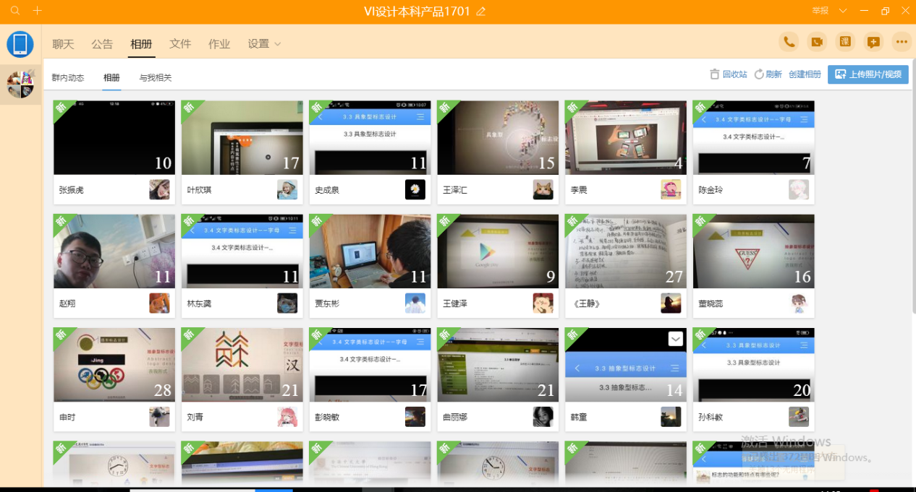Screen dimensions: 916x492
Task: Click the album name 陈金玲
Action: point(711,190)
